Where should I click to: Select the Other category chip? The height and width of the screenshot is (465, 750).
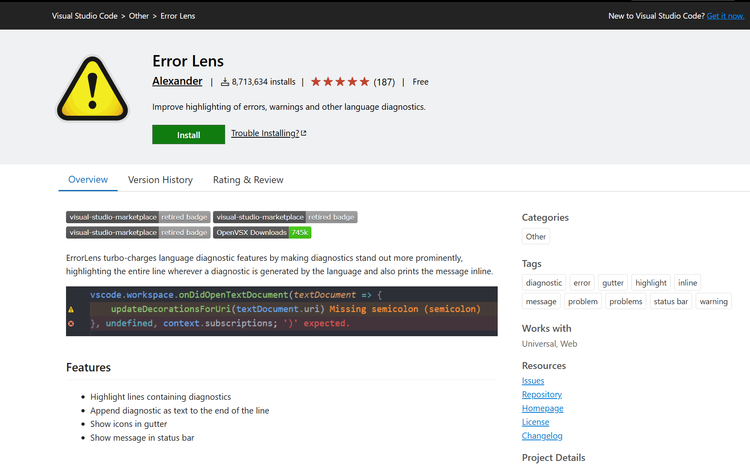click(536, 237)
